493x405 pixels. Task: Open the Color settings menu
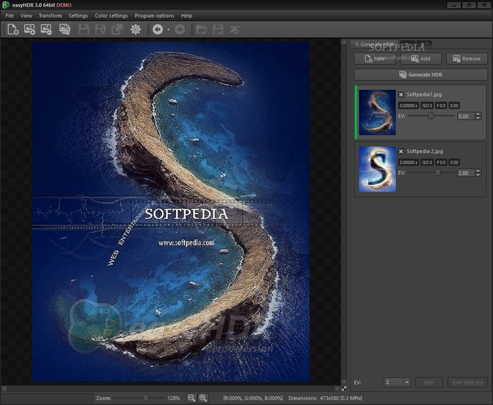111,16
